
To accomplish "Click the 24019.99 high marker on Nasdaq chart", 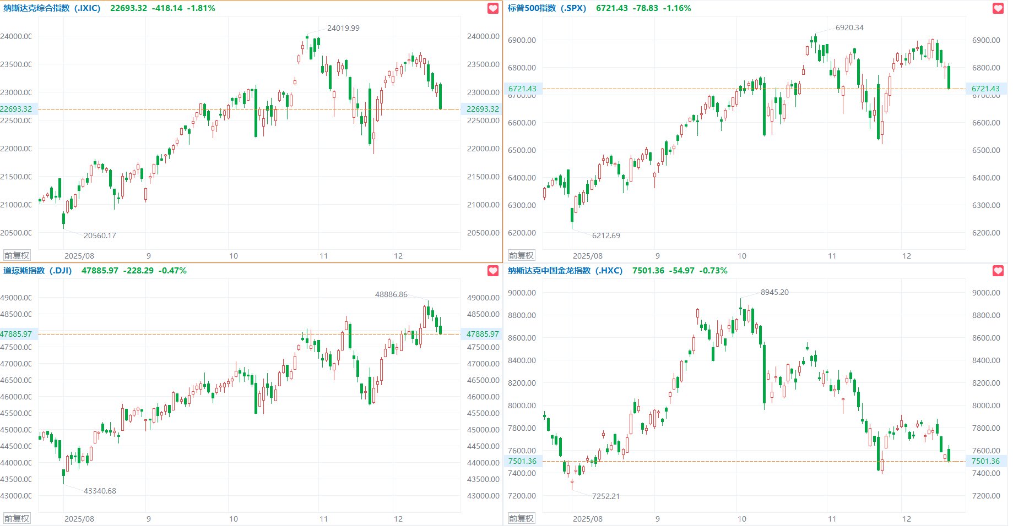I will tap(343, 28).
